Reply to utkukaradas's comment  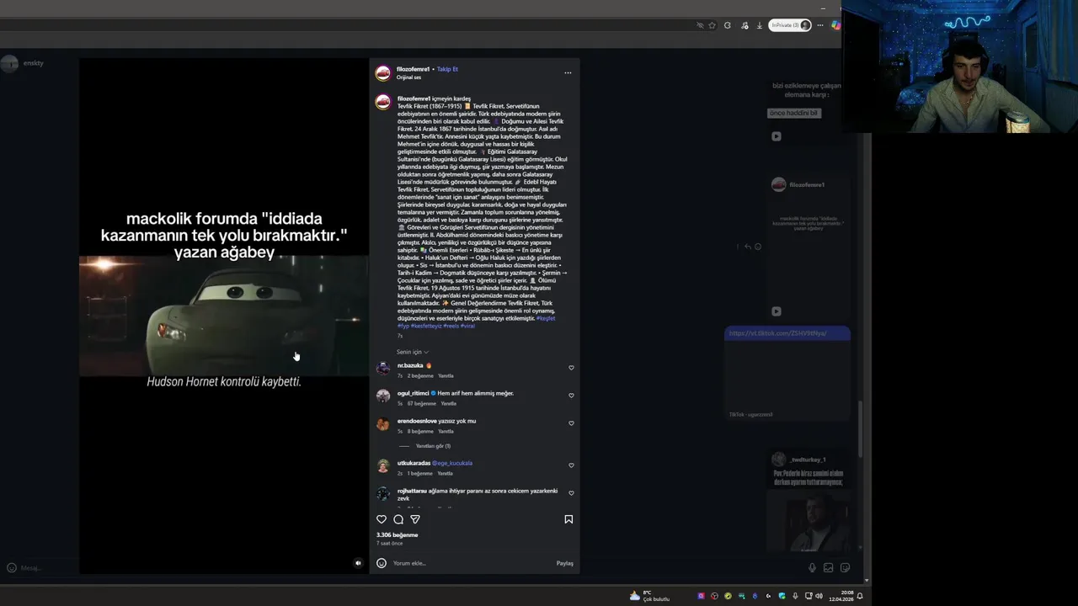coord(445,473)
